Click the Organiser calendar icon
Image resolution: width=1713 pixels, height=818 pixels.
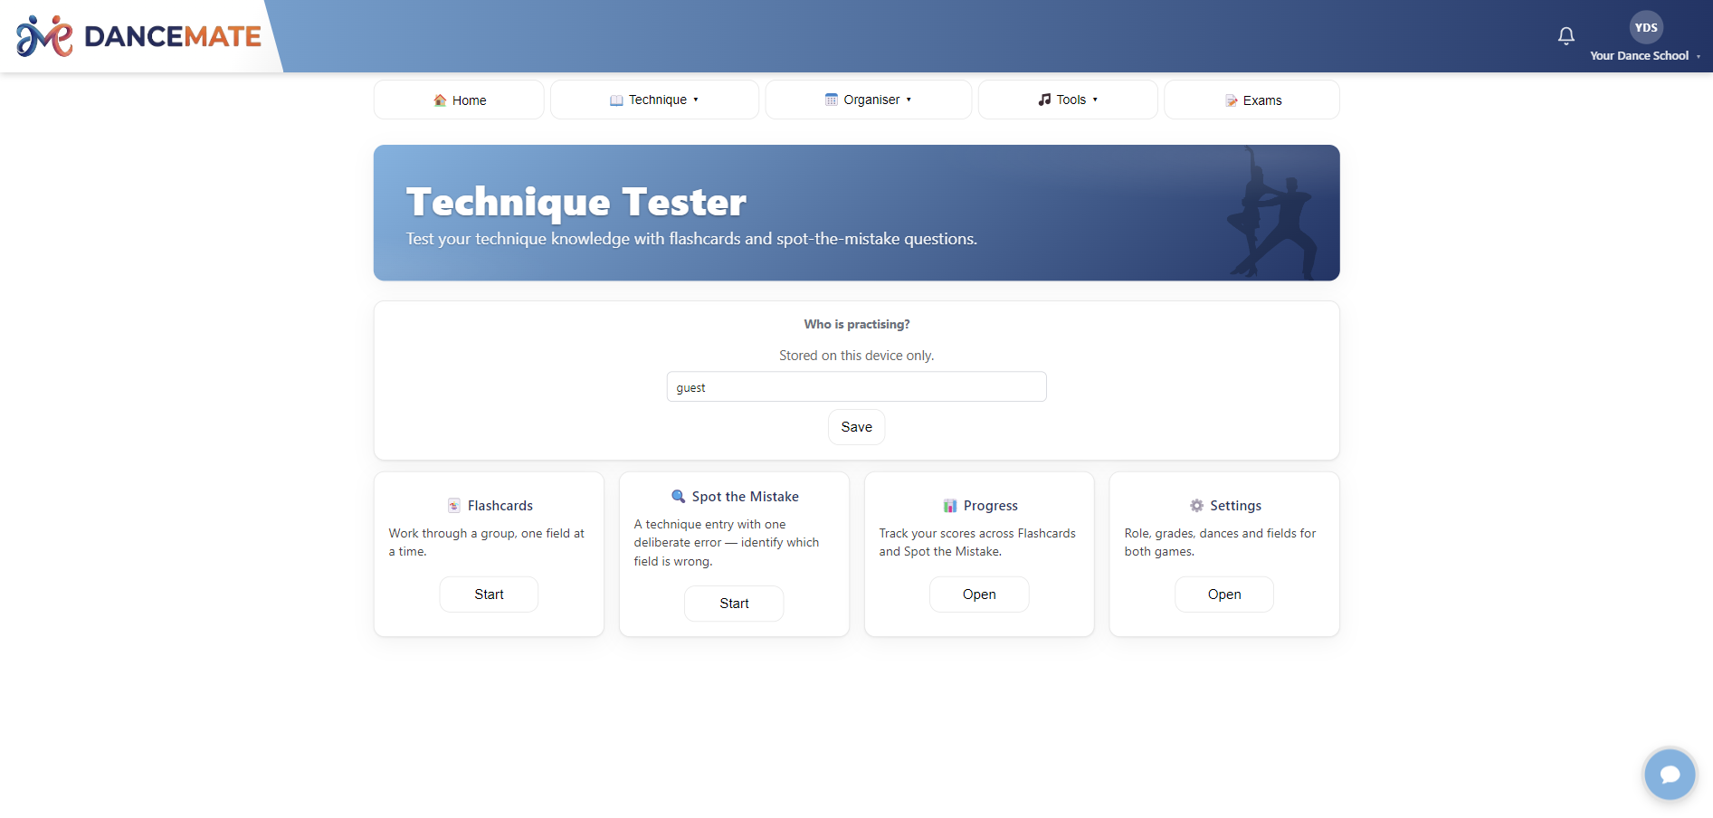coord(831,100)
